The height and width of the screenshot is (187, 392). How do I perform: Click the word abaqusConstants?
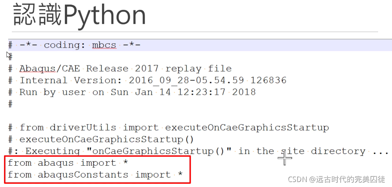click(x=83, y=175)
